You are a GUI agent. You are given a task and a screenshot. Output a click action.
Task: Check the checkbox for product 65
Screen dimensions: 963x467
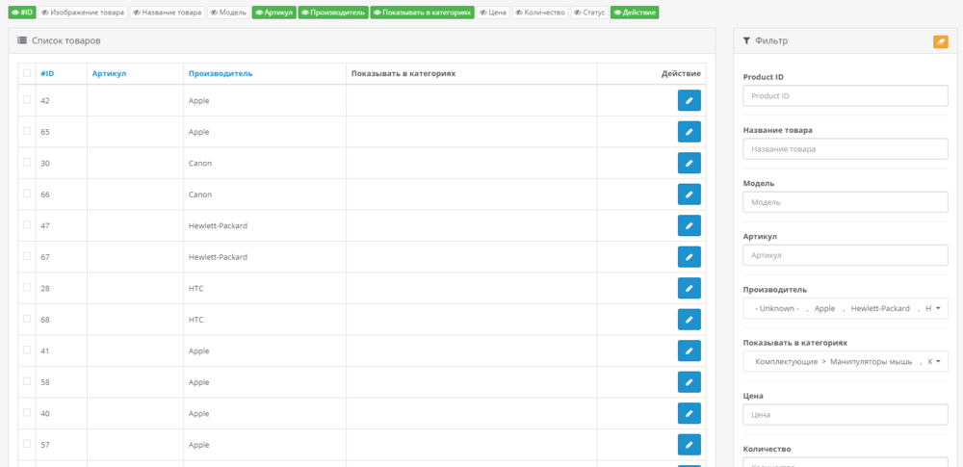(x=27, y=131)
